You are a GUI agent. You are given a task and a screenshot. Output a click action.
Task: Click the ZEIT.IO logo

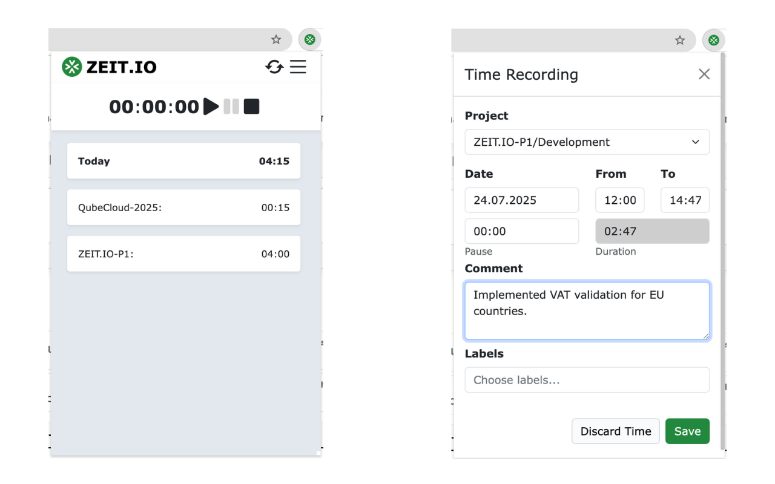(110, 67)
